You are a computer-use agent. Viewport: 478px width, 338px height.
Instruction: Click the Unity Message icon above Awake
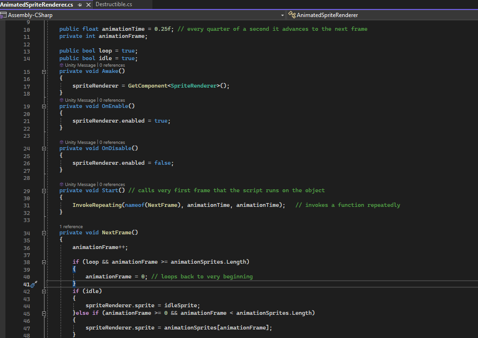(x=62, y=65)
